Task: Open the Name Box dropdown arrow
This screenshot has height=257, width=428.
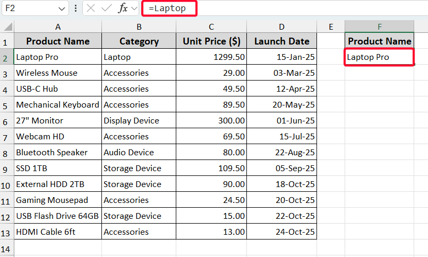Action: point(62,9)
